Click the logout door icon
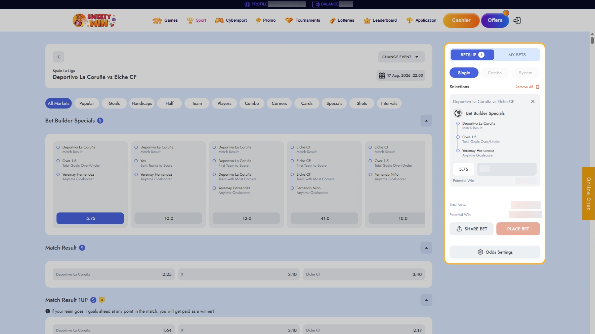This screenshot has width=595, height=334. point(517,20)
